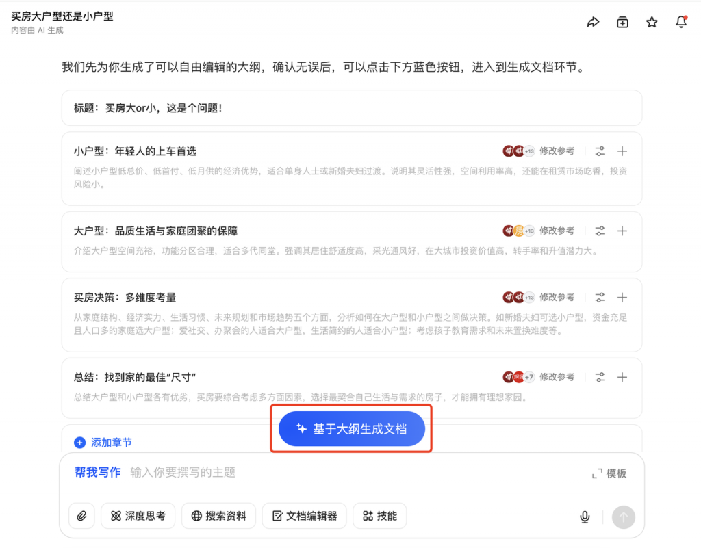Image resolution: width=701 pixels, height=548 pixels.
Task: Click the blue plus circle beside 添加章节
Action: coord(79,443)
